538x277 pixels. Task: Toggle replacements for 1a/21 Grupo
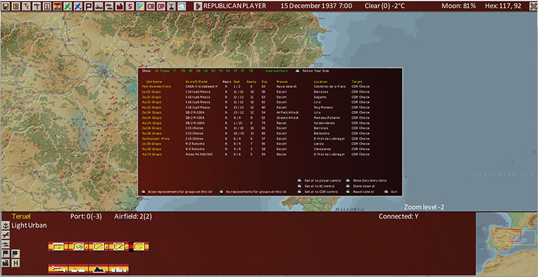coord(226,91)
